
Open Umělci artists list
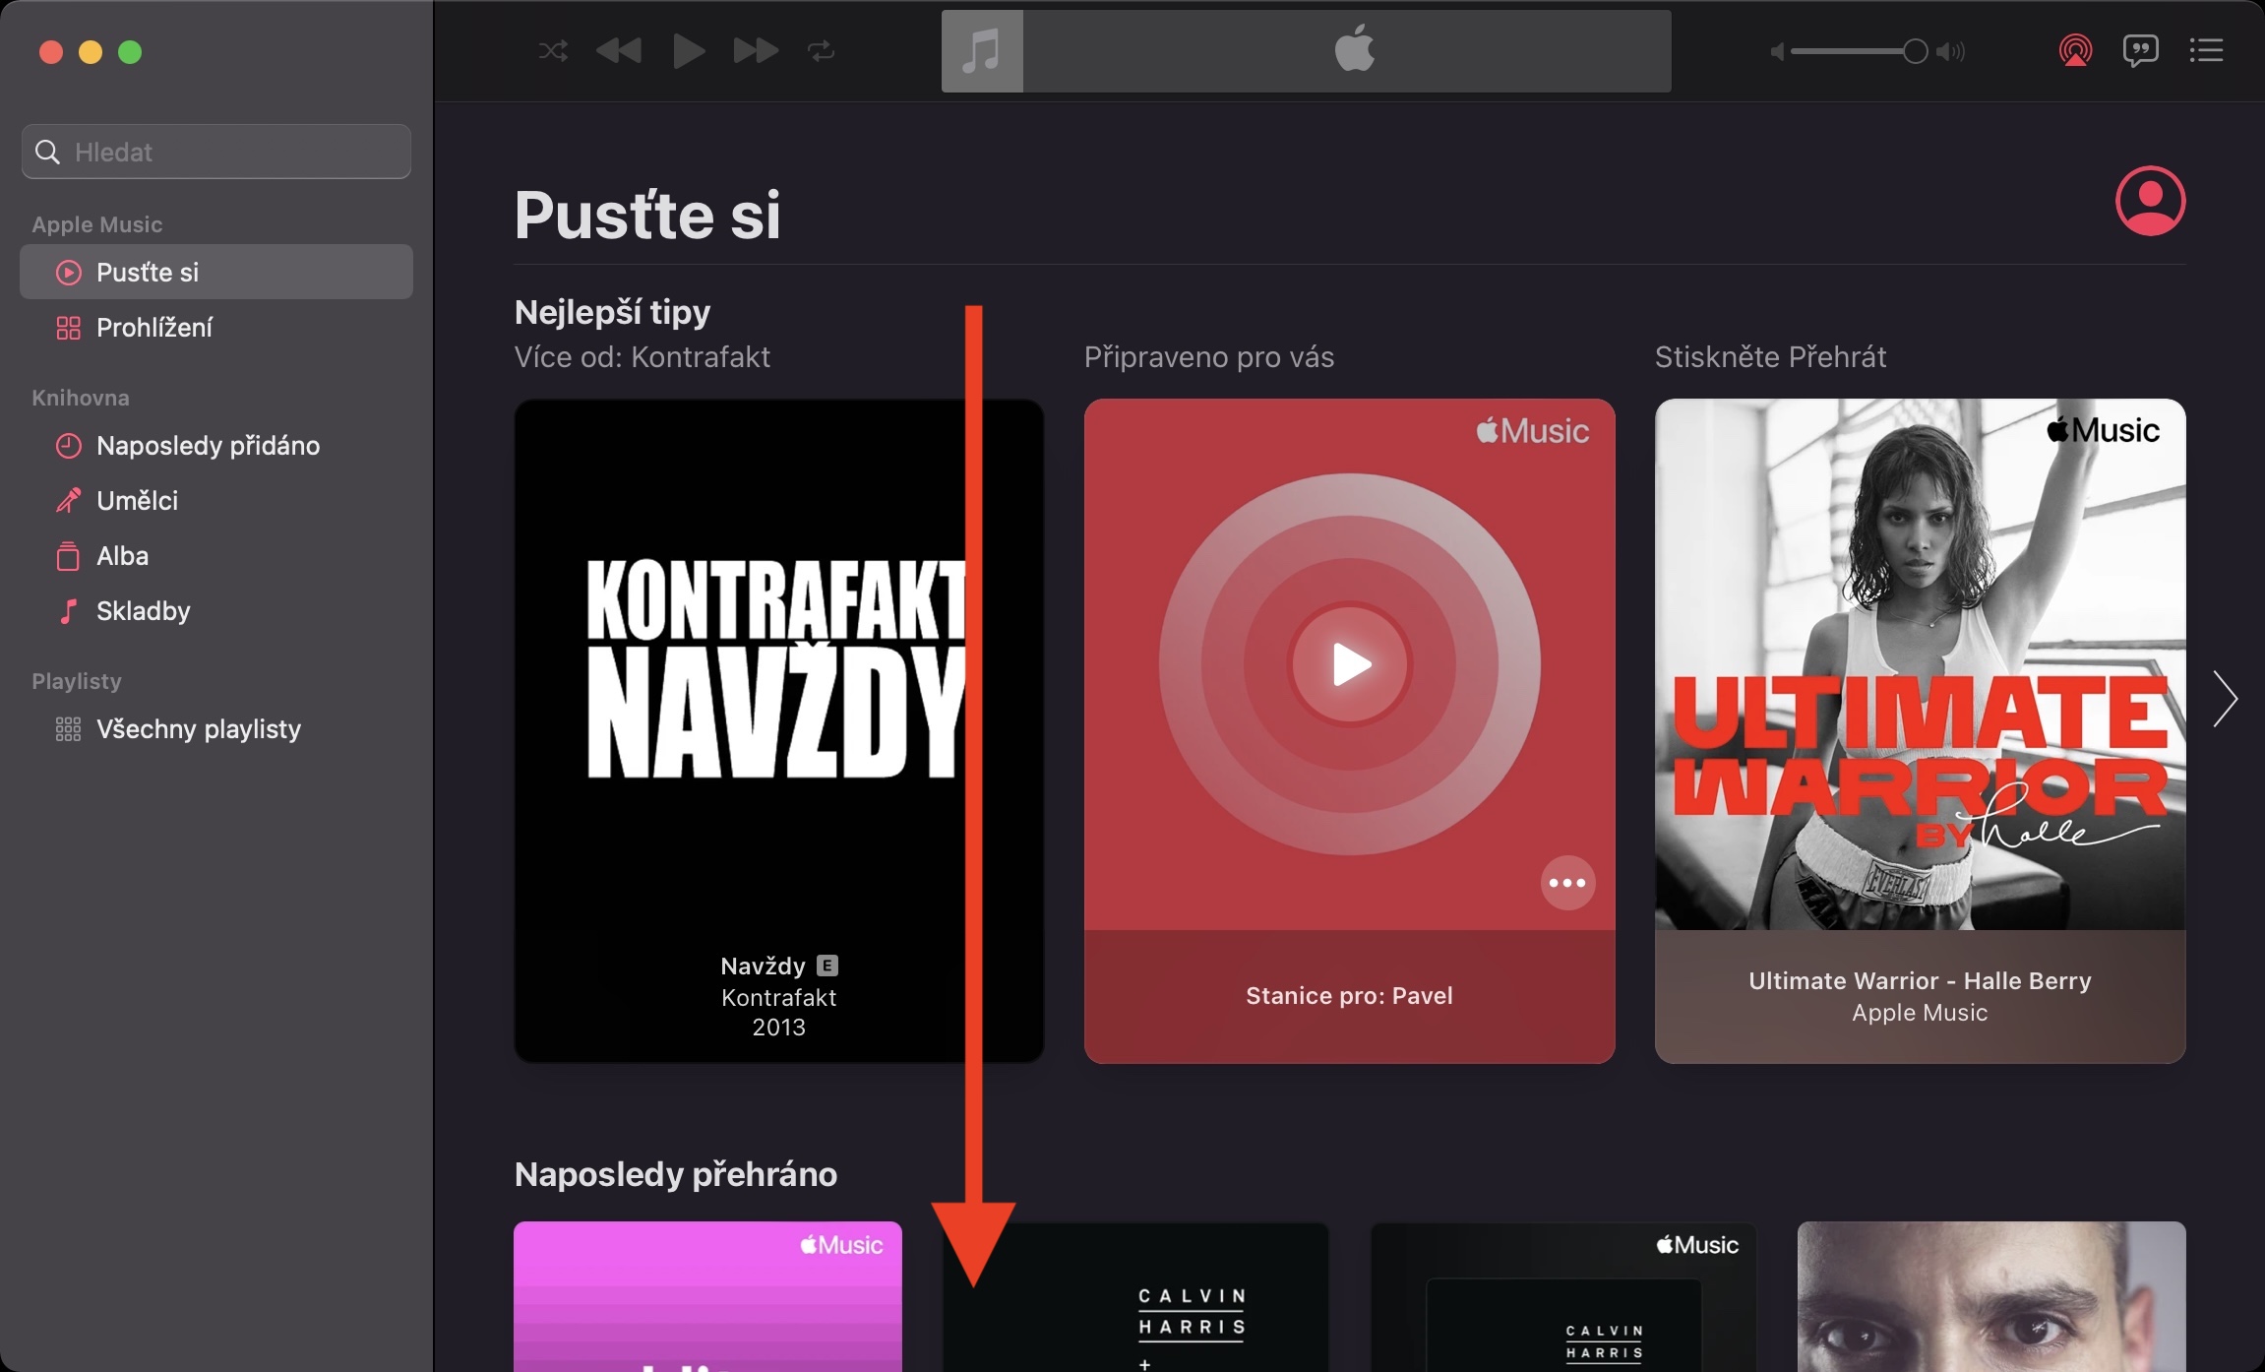137,501
